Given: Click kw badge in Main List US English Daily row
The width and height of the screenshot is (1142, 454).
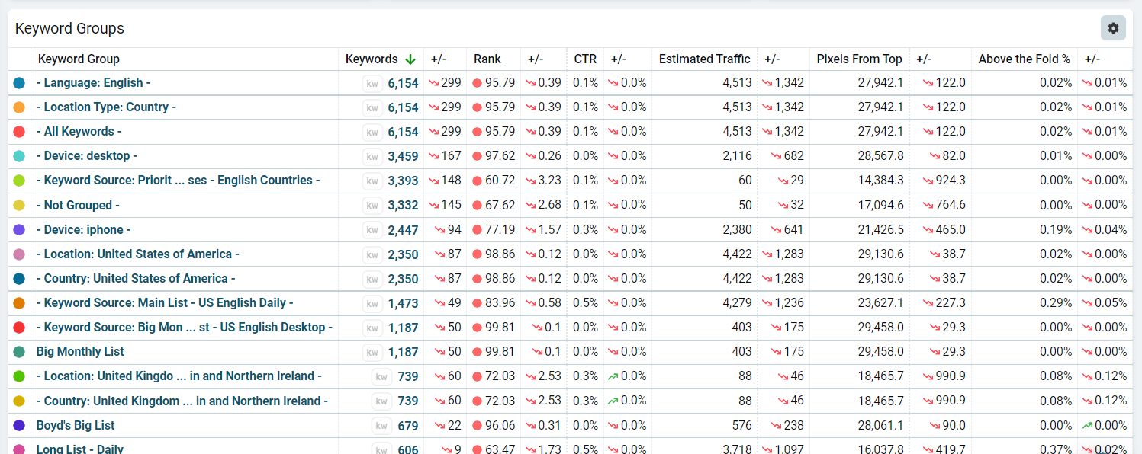Looking at the screenshot, I should (372, 303).
